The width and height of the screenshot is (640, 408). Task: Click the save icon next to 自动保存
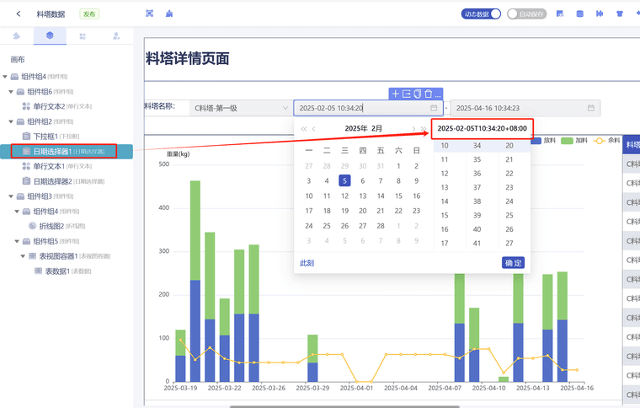tap(560, 13)
